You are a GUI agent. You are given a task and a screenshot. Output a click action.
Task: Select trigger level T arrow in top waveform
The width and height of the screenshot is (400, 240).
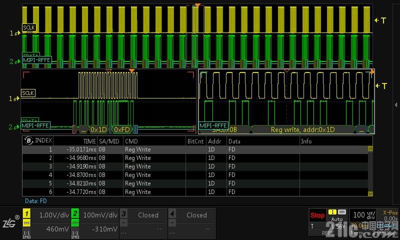[x=380, y=20]
